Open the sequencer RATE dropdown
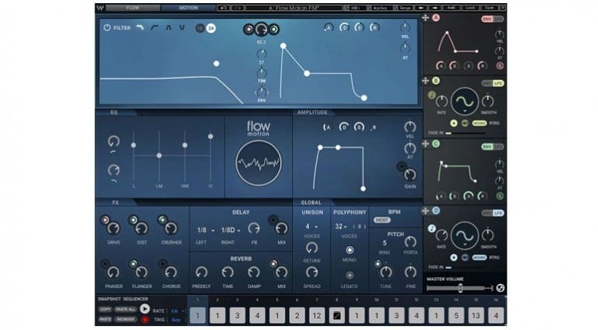This screenshot has height=330, width=598. (x=177, y=311)
